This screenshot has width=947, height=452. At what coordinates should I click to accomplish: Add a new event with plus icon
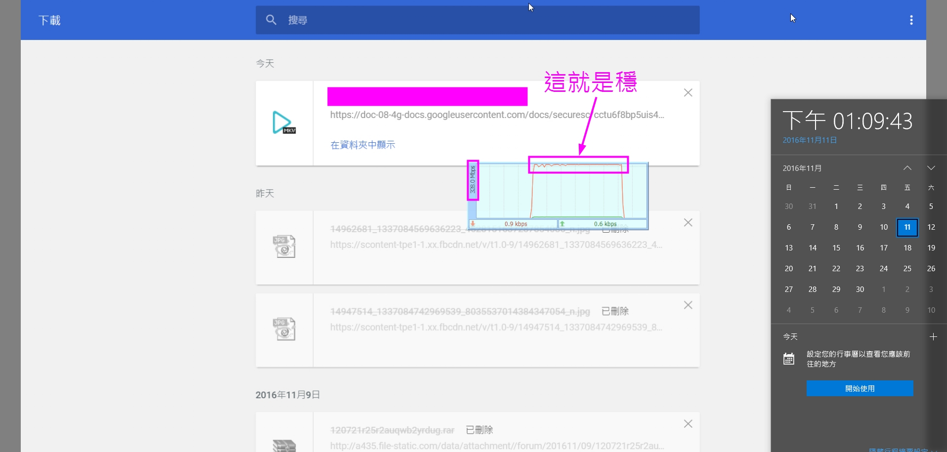[933, 337]
